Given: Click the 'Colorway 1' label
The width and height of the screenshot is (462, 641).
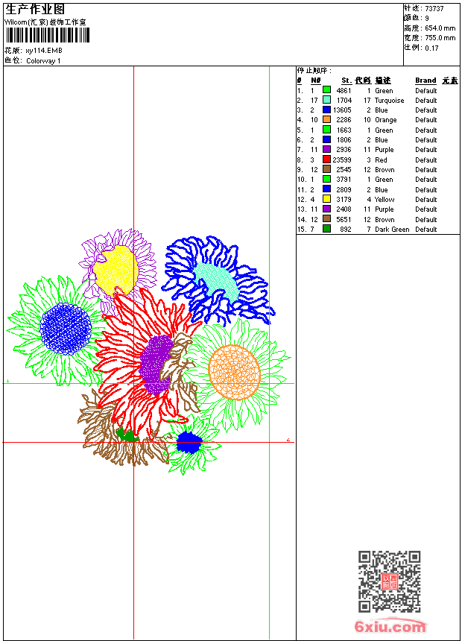Looking at the screenshot, I should 43,61.
